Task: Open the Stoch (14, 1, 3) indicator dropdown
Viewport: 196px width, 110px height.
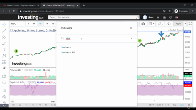Action: pyautogui.click(x=25, y=82)
